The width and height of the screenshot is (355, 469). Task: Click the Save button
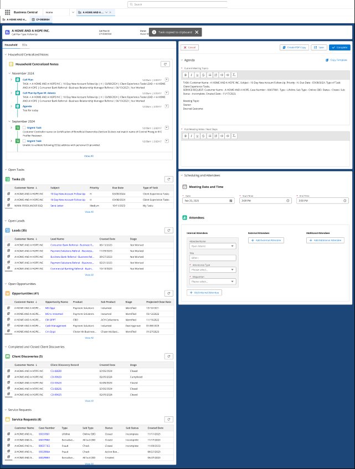(x=319, y=48)
